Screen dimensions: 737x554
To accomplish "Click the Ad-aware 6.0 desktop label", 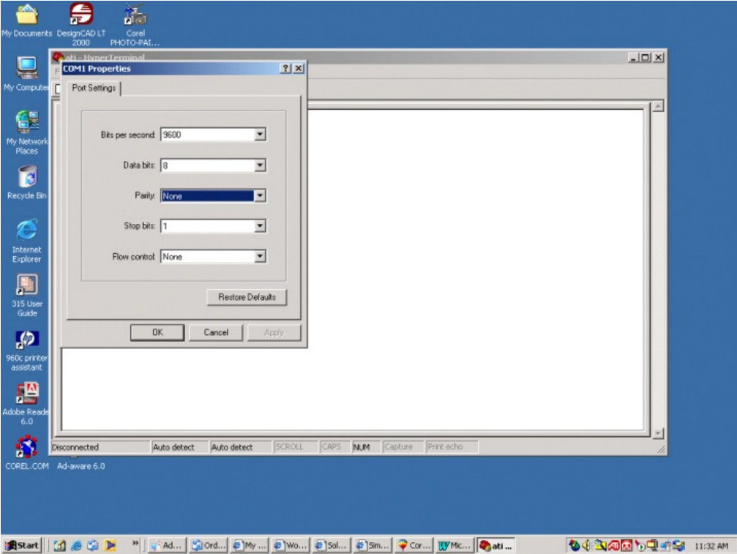I will tap(81, 466).
